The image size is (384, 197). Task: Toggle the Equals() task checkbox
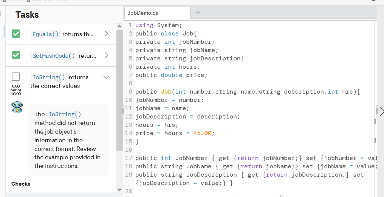pos(16,34)
